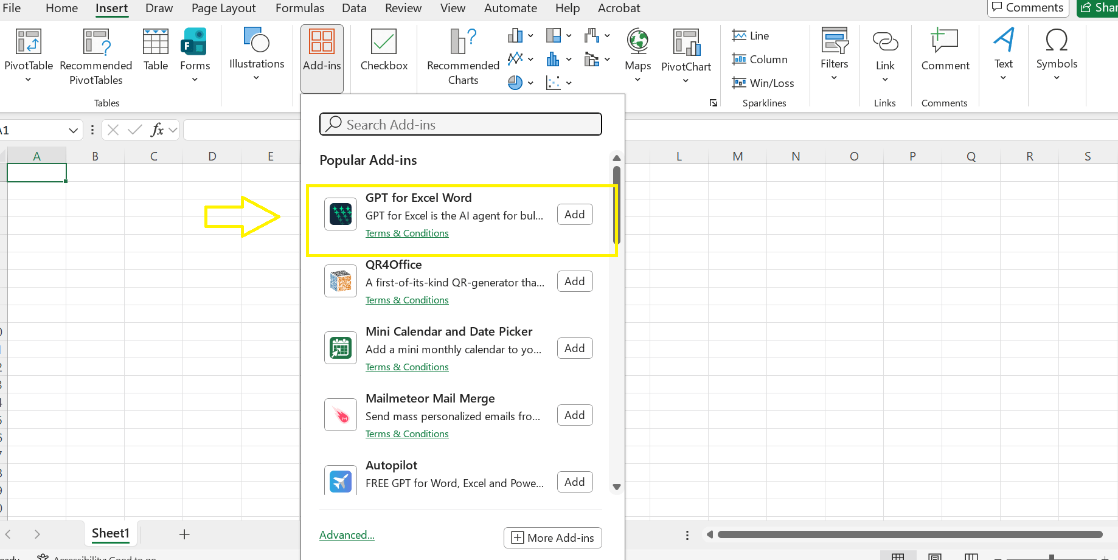
Task: Expand the pie chart dropdown arrow
Action: click(530, 83)
